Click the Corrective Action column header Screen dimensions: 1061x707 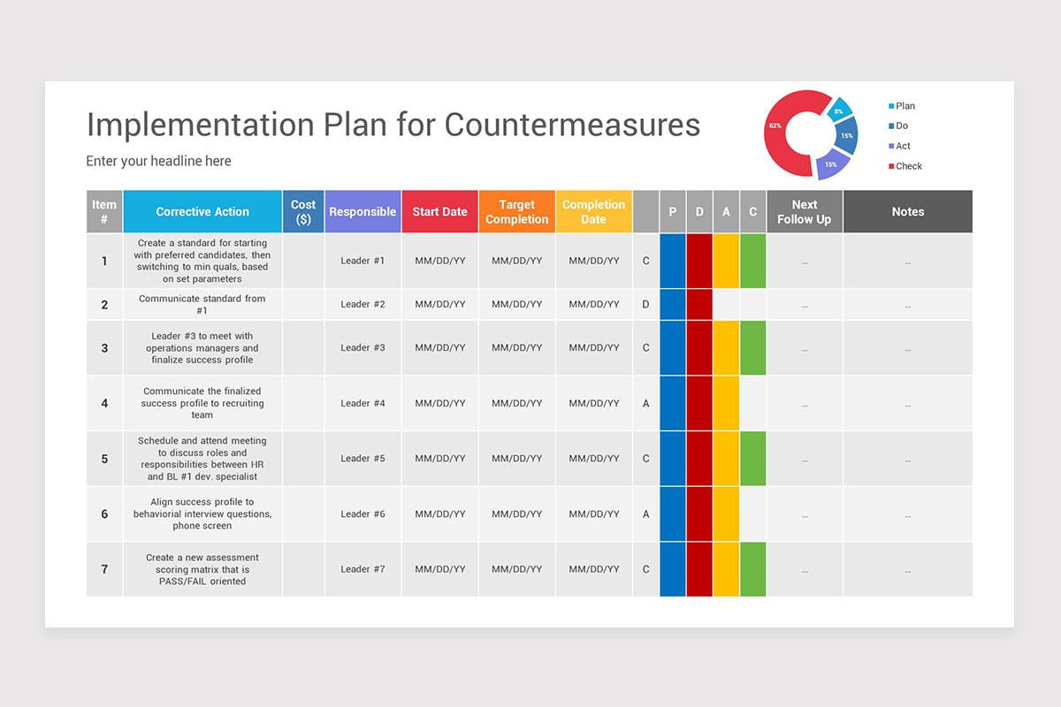202,210
